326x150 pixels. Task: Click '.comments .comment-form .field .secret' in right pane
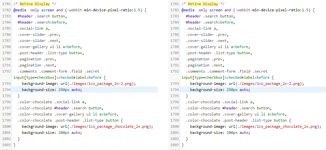(227, 71)
